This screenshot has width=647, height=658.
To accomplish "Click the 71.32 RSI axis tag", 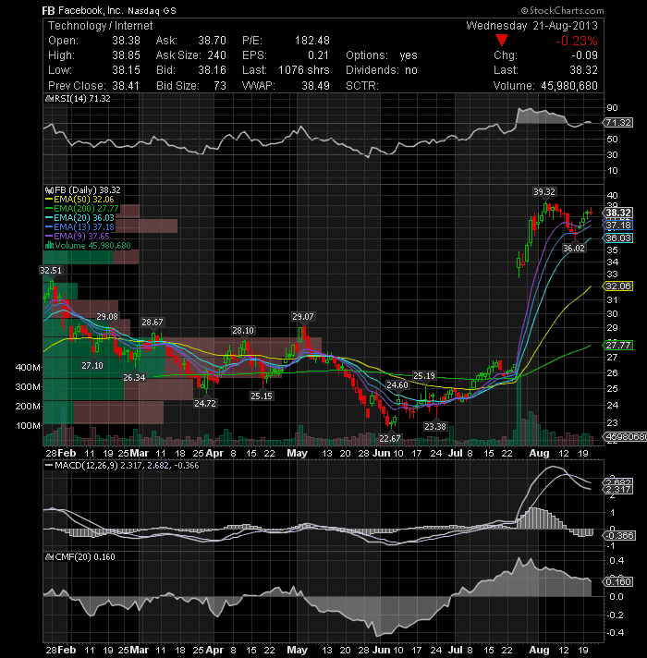I will [x=618, y=123].
